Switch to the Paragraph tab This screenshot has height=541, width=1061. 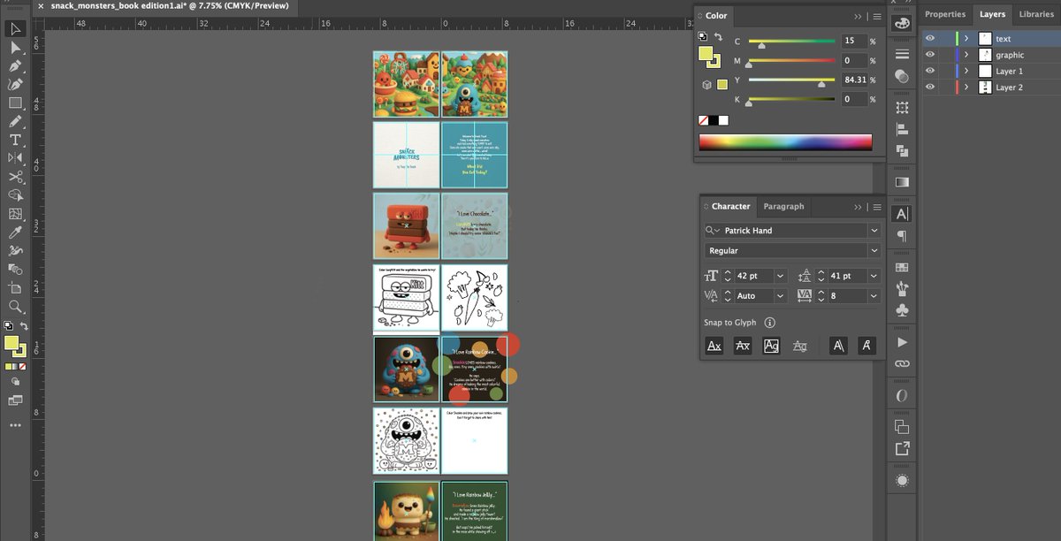coord(784,206)
